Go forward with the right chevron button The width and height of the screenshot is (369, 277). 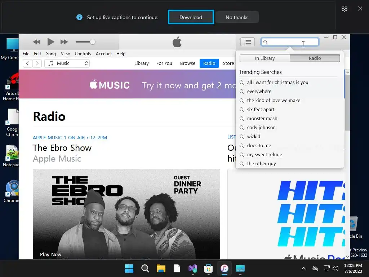pyautogui.click(x=37, y=63)
